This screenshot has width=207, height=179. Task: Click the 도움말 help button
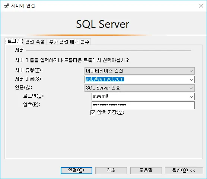(x=146, y=170)
